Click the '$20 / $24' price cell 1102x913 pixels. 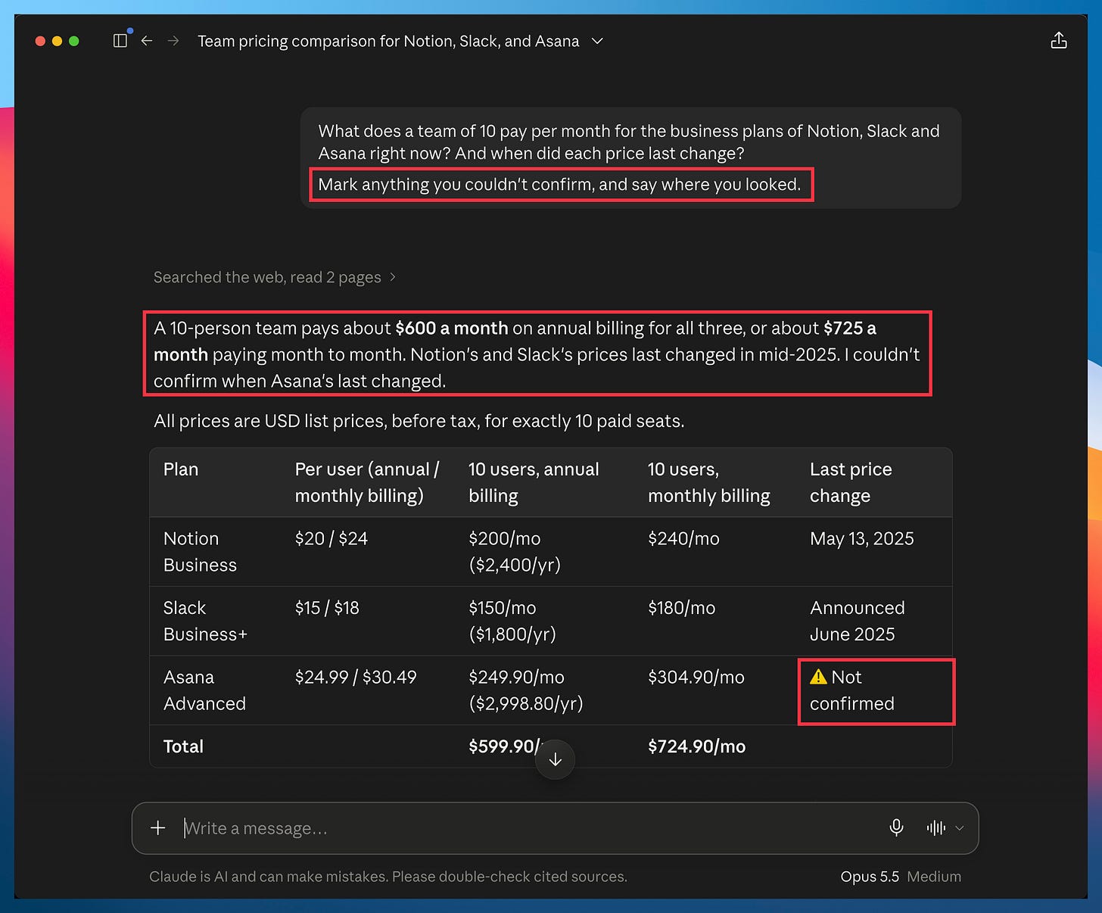coord(332,538)
